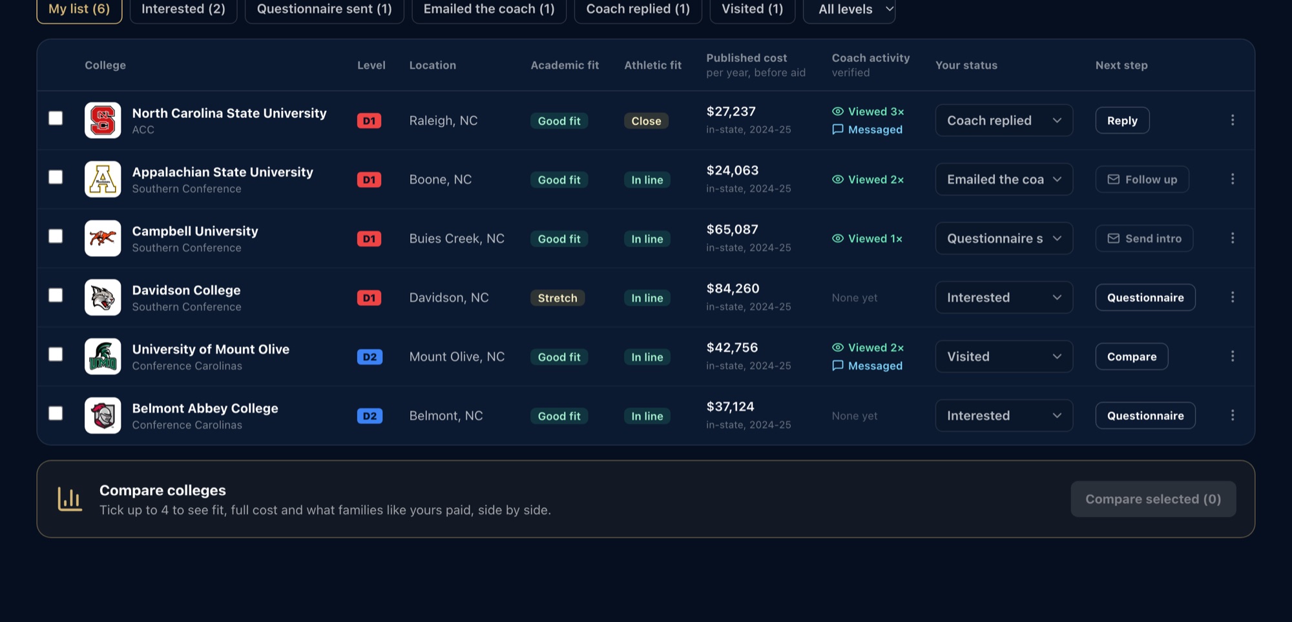1292x622 pixels.
Task: Open three-dot menu for Belmont Abbey College
Action: click(x=1232, y=415)
